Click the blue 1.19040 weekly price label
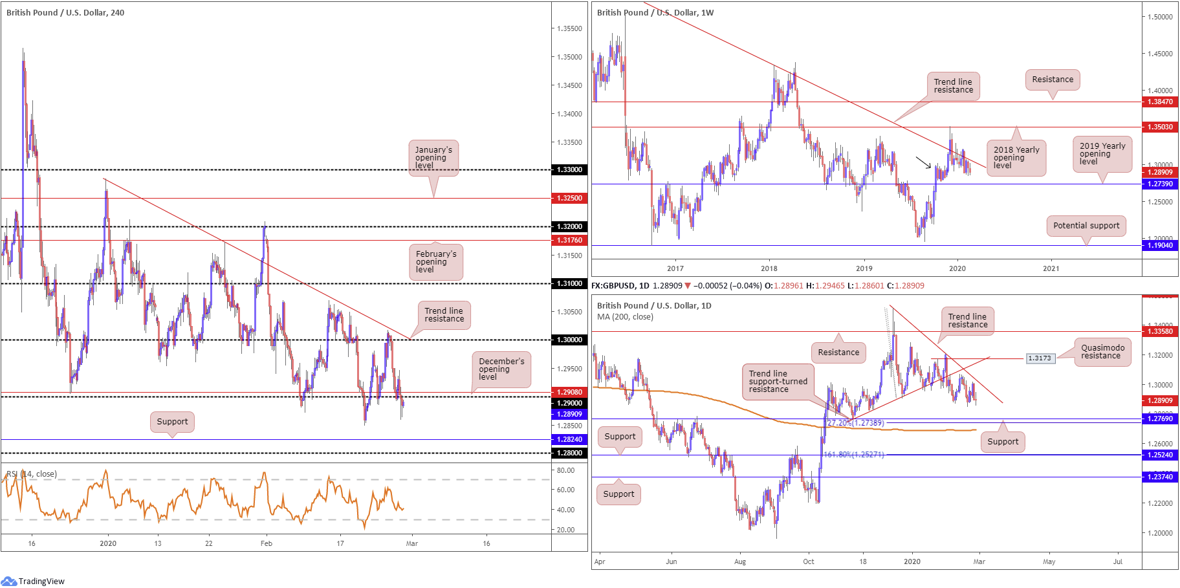Viewport: 1180px width, 588px height. pyautogui.click(x=1159, y=245)
